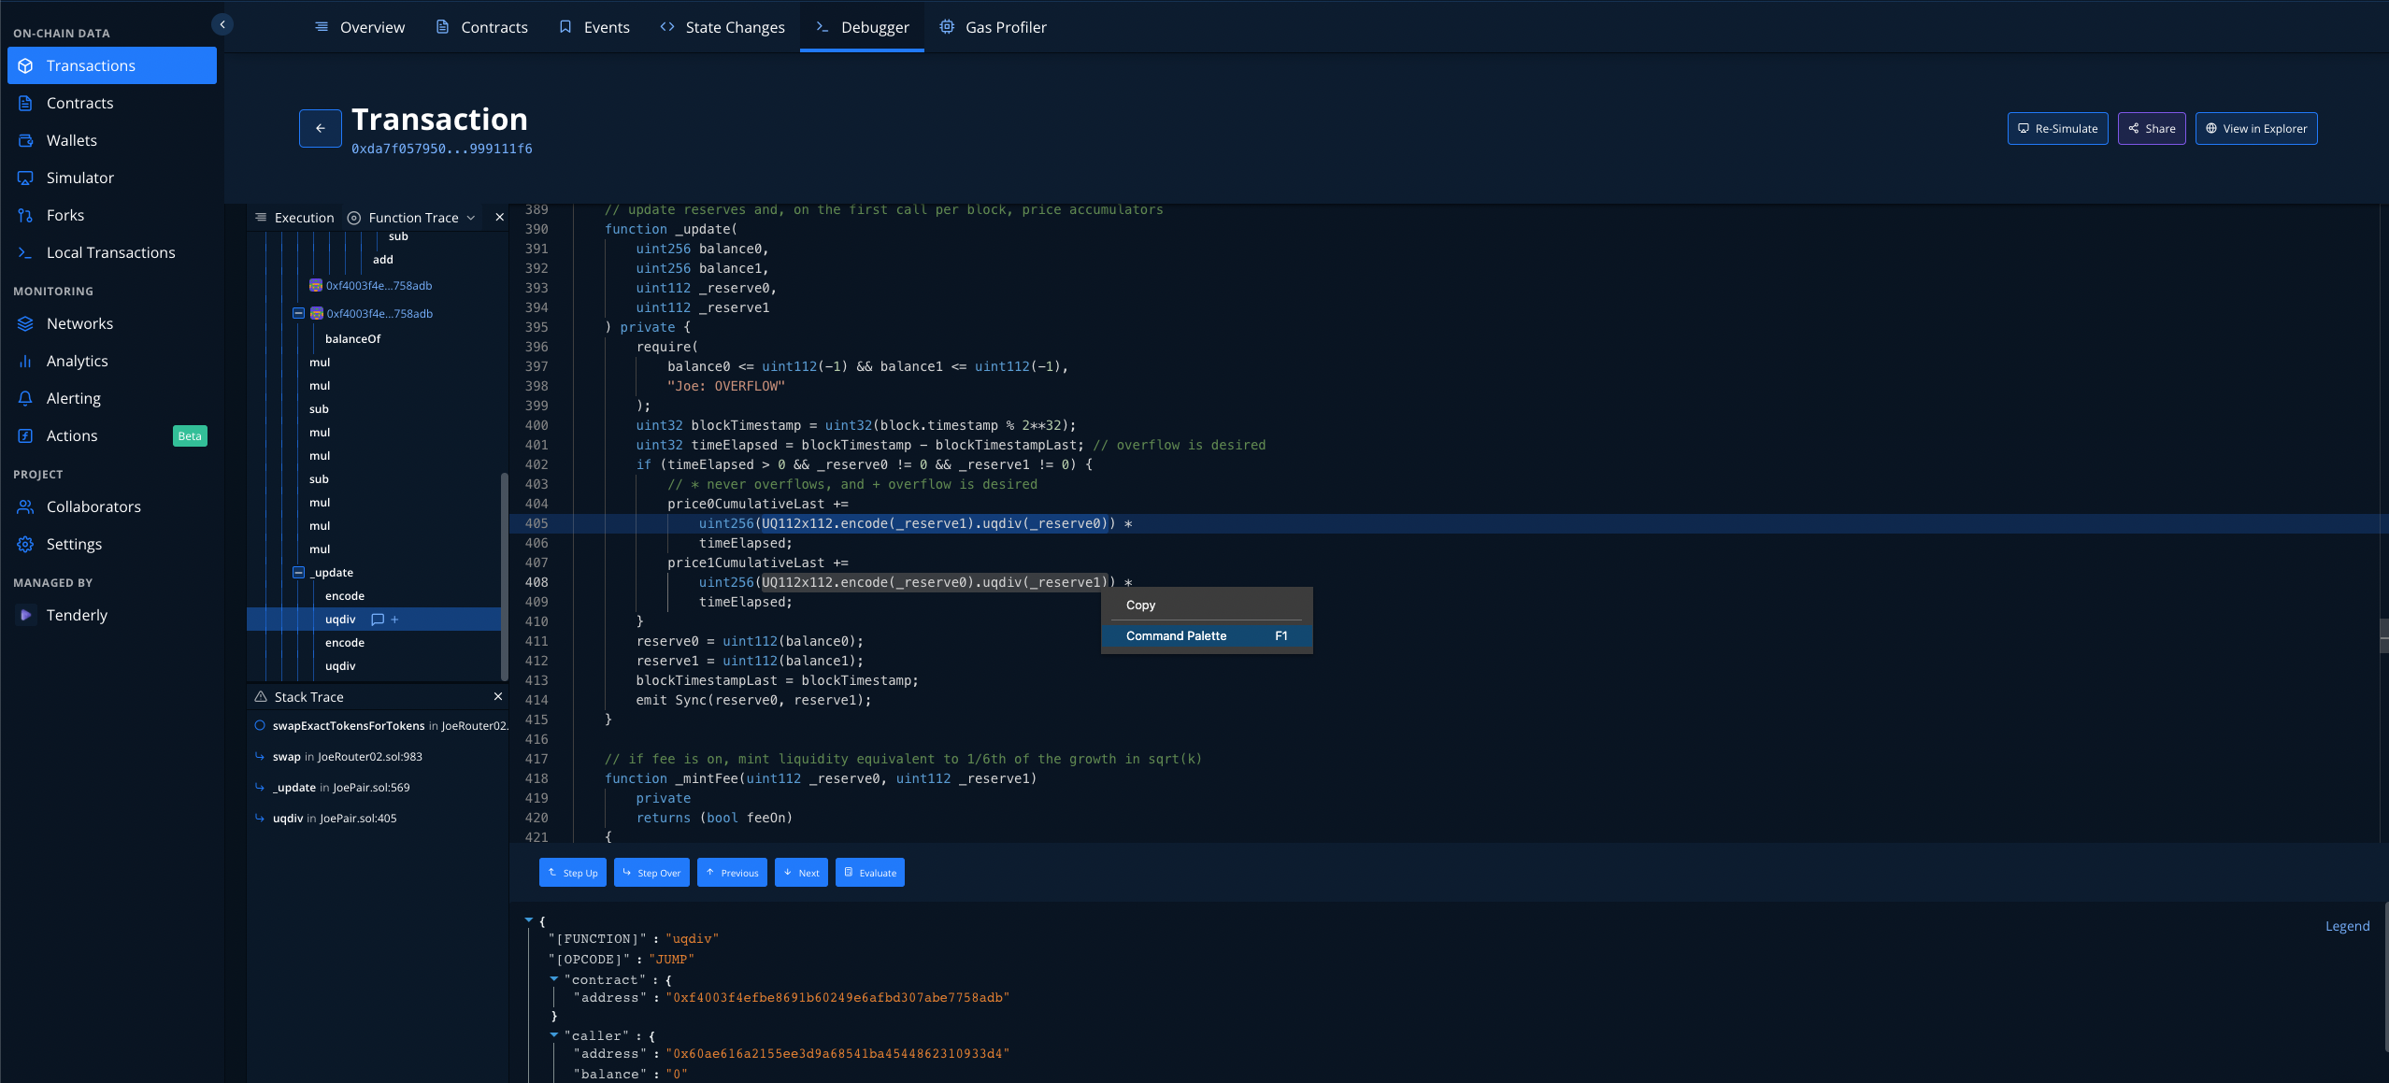Open project Settings
The image size is (2389, 1083).
pyautogui.click(x=112, y=544)
